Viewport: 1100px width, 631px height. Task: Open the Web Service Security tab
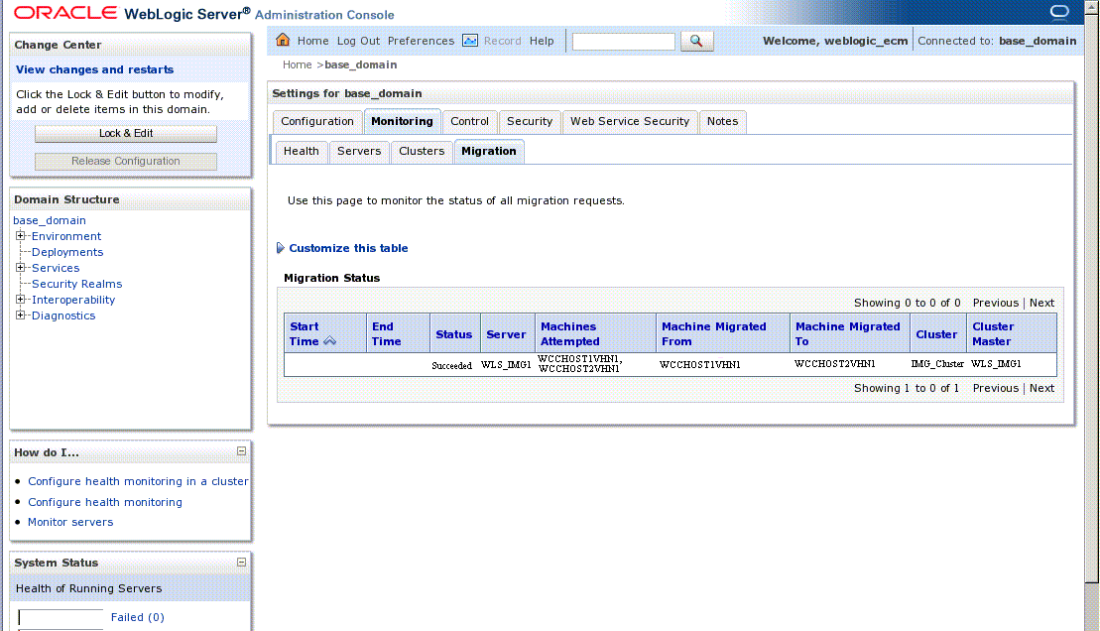pos(630,121)
